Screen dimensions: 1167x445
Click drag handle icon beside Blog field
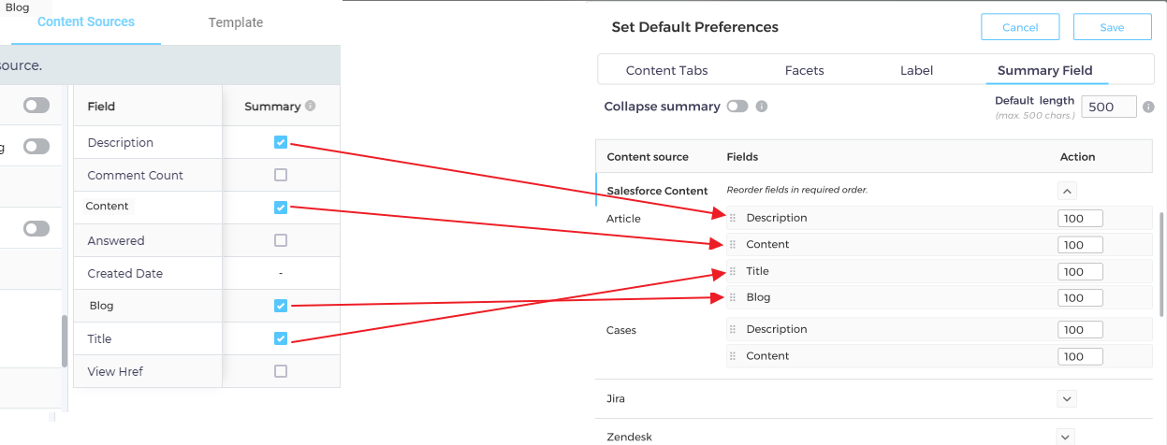[x=733, y=297]
